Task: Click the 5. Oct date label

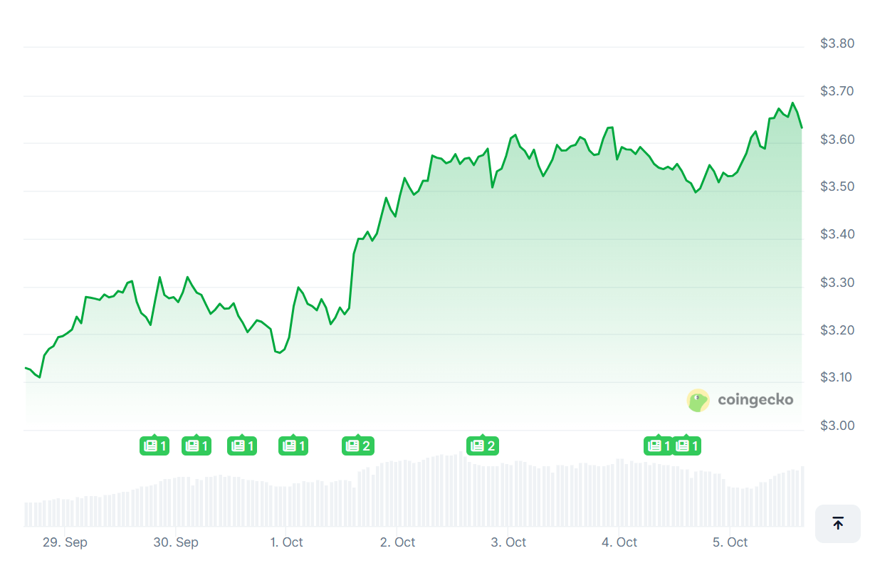Action: (x=730, y=542)
